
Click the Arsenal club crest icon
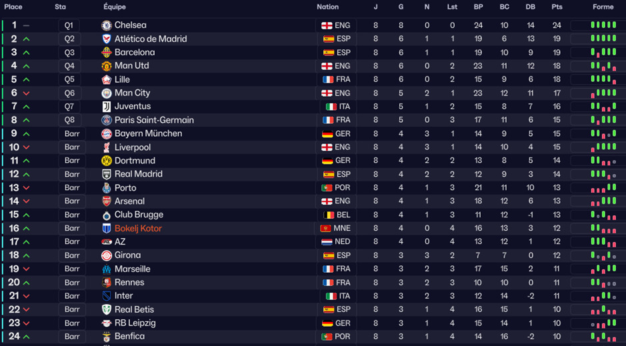coord(107,201)
